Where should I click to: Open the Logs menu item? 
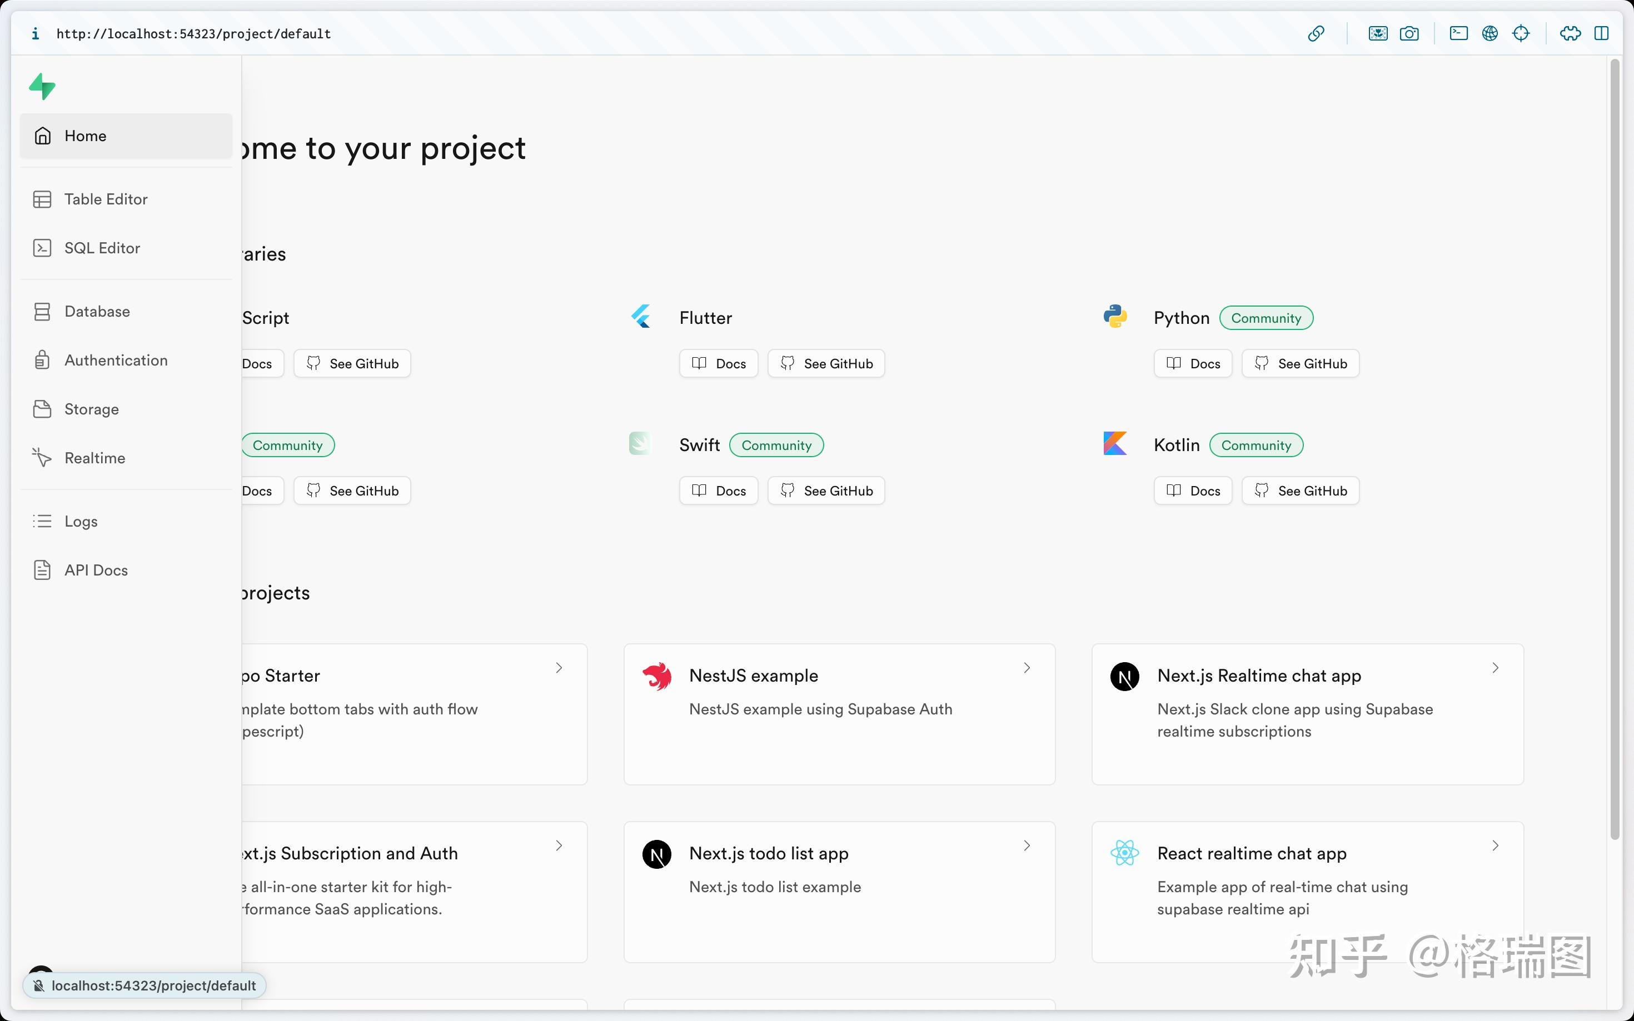[x=81, y=521]
